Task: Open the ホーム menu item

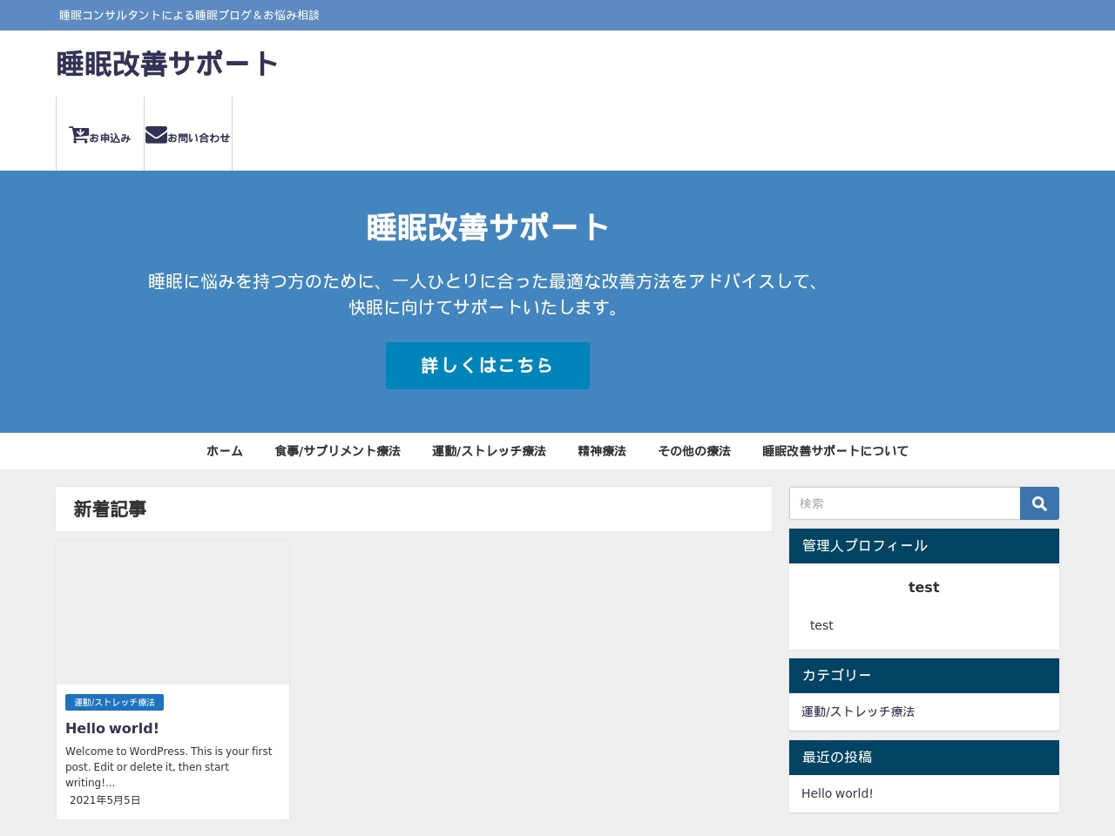Action: tap(225, 451)
